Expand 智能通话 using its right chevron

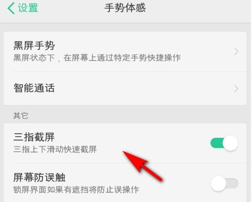(236, 88)
